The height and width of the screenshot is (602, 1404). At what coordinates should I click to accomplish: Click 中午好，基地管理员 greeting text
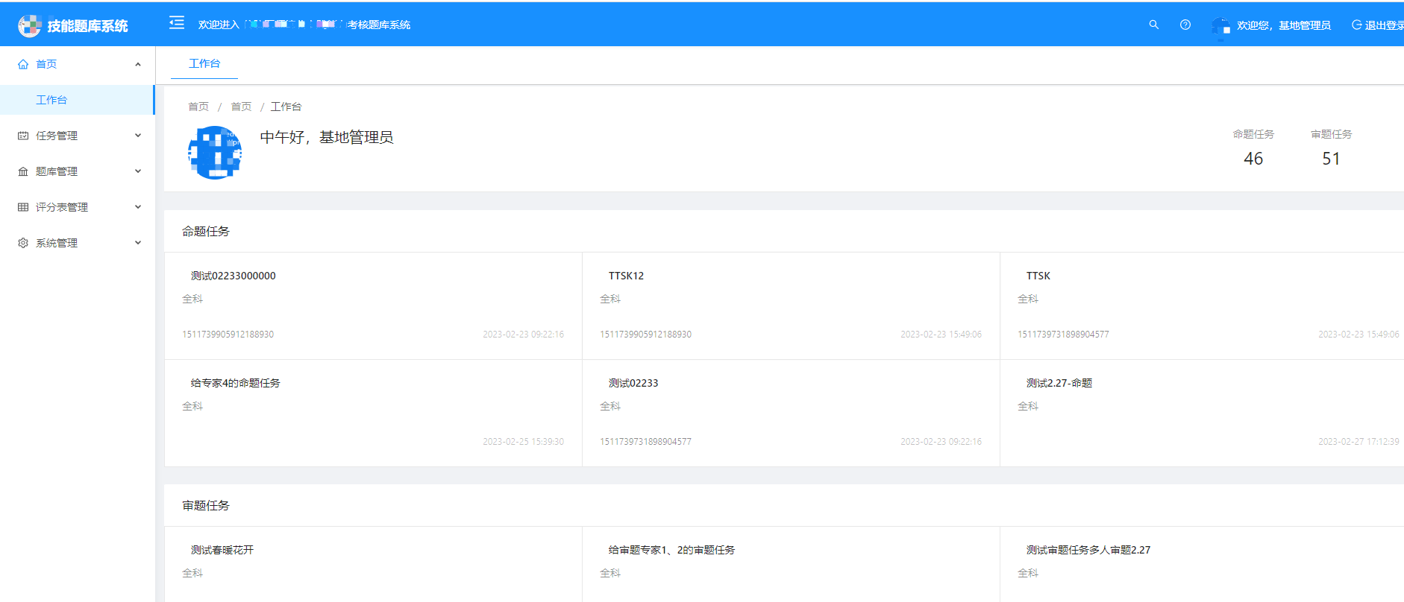tap(327, 137)
